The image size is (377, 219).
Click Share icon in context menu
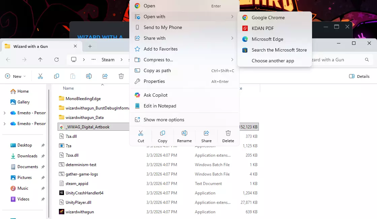(206, 136)
